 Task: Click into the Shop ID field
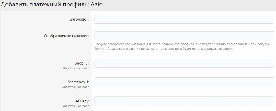click(x=184, y=63)
